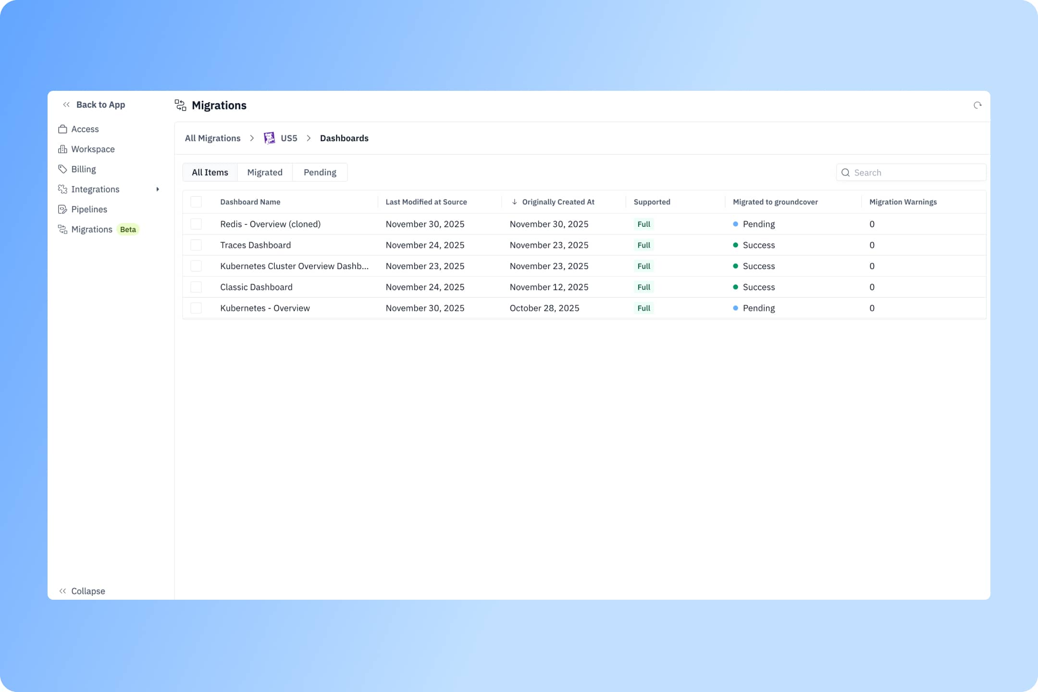Click the US5 Datadog logo icon
Image resolution: width=1038 pixels, height=692 pixels.
pos(269,138)
